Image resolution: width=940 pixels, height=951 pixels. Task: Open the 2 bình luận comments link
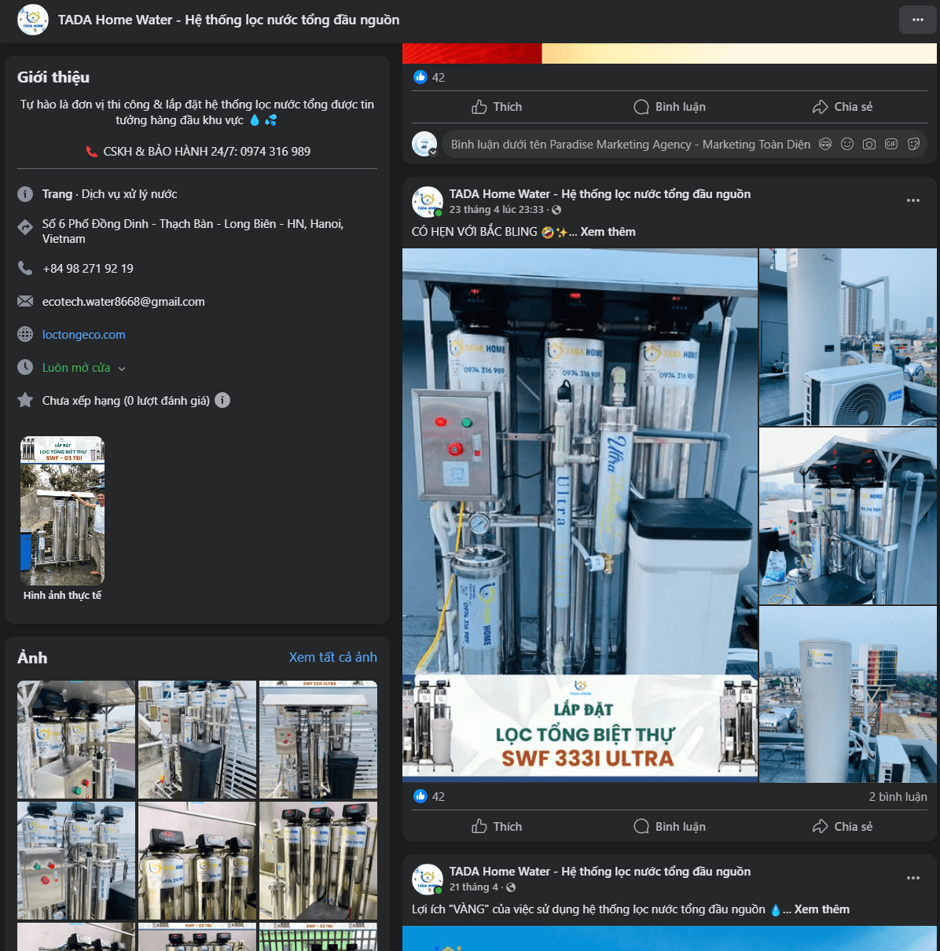click(898, 796)
